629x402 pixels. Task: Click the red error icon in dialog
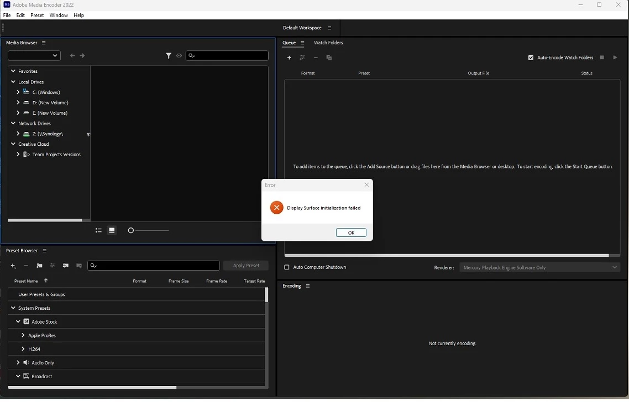point(276,208)
